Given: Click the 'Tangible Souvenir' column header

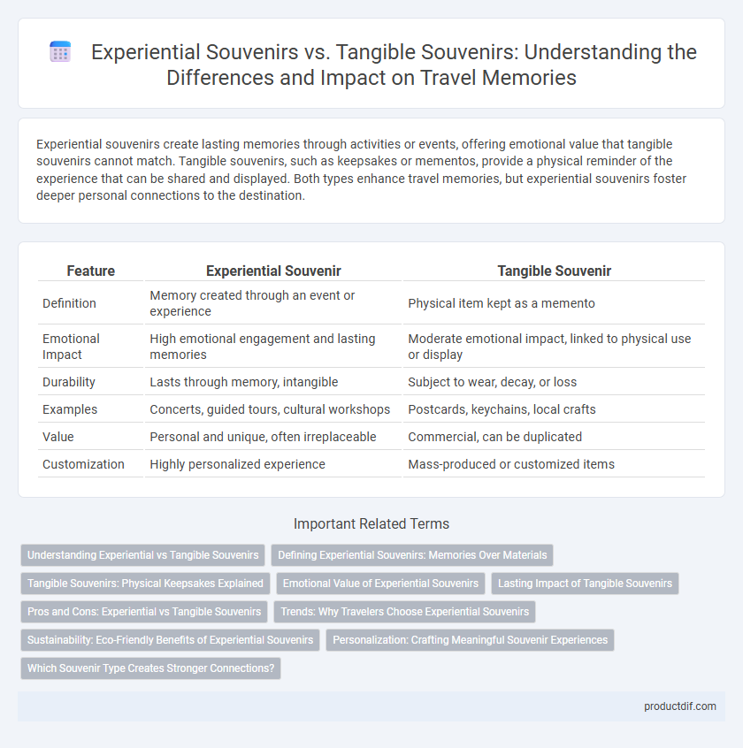Looking at the screenshot, I should click(x=554, y=271).
